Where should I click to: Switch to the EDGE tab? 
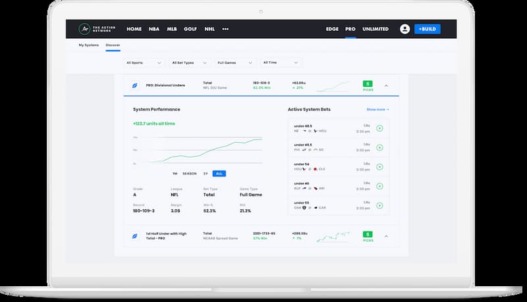click(332, 29)
